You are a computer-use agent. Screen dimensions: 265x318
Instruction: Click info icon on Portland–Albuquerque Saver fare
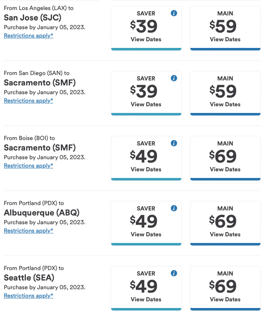[x=174, y=208]
